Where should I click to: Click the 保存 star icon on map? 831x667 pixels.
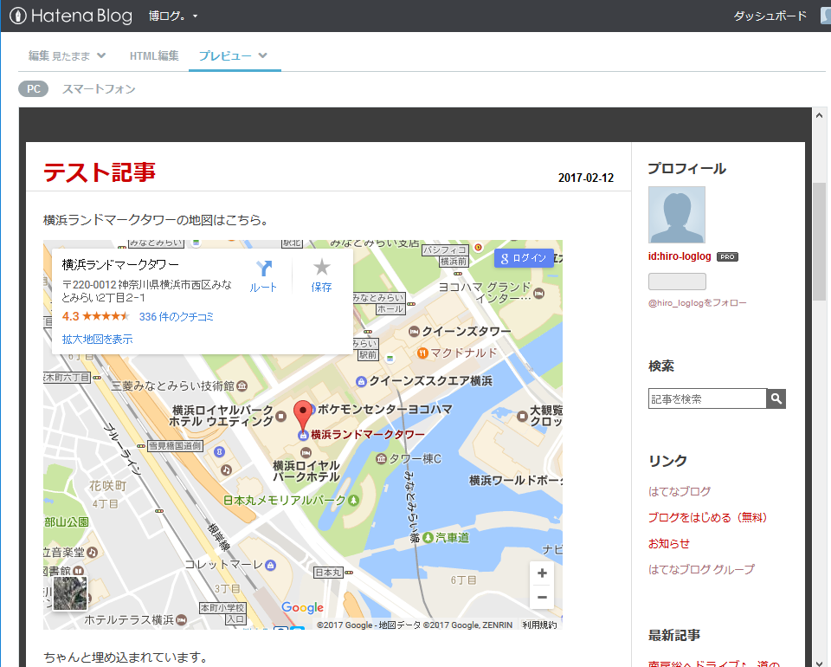coord(321,267)
